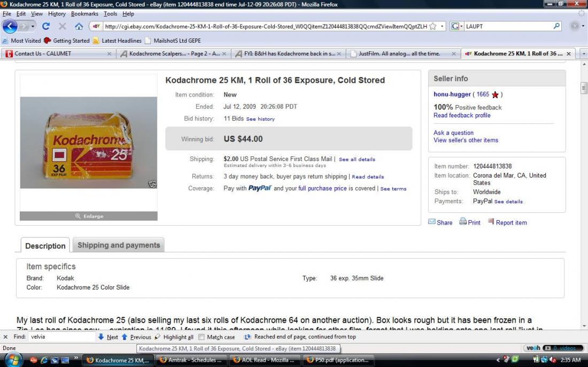Click the seller feedback score 1665
The height and width of the screenshot is (367, 588).
(483, 94)
